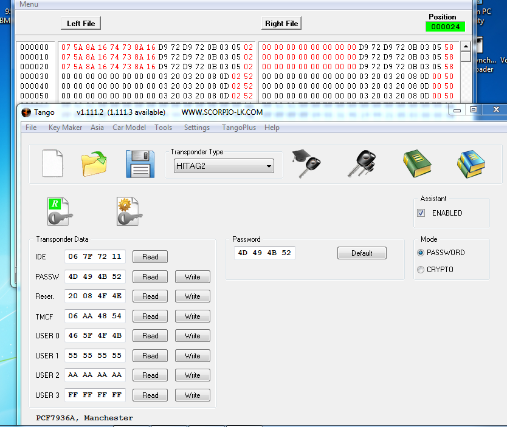Image resolution: width=507 pixels, height=427 pixels.
Task: Open the Car Model menu
Action: pyautogui.click(x=129, y=128)
